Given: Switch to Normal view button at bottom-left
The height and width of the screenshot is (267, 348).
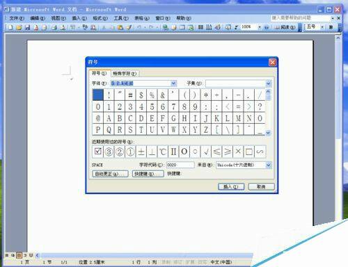Looking at the screenshot, I should tap(7, 255).
